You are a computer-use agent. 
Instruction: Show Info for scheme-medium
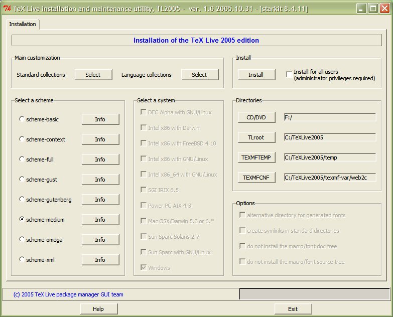[x=100, y=220]
